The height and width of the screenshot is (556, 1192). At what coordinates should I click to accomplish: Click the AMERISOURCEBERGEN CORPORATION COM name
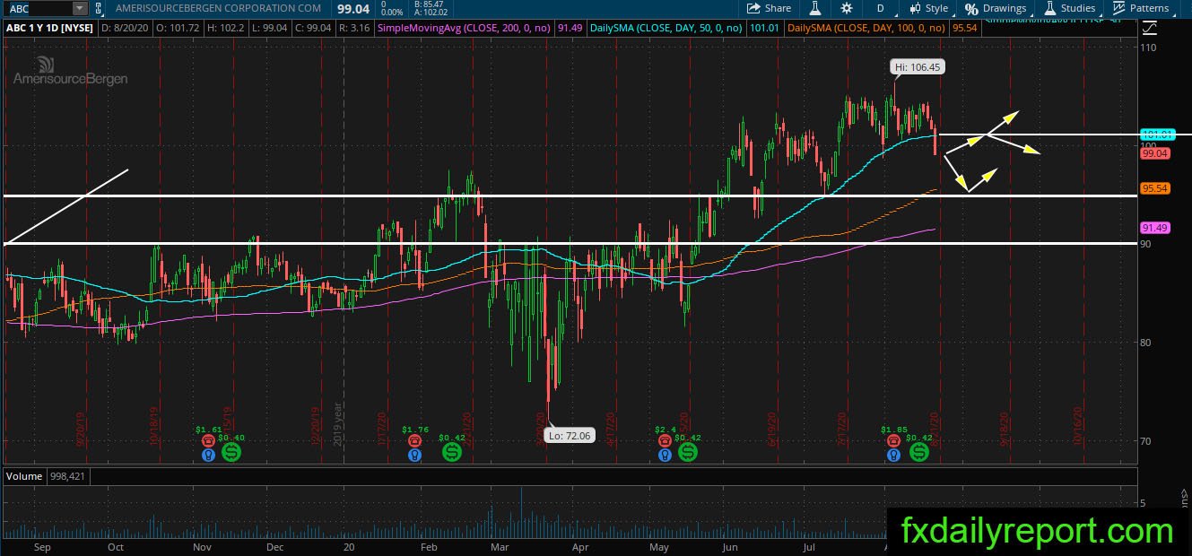pyautogui.click(x=218, y=8)
